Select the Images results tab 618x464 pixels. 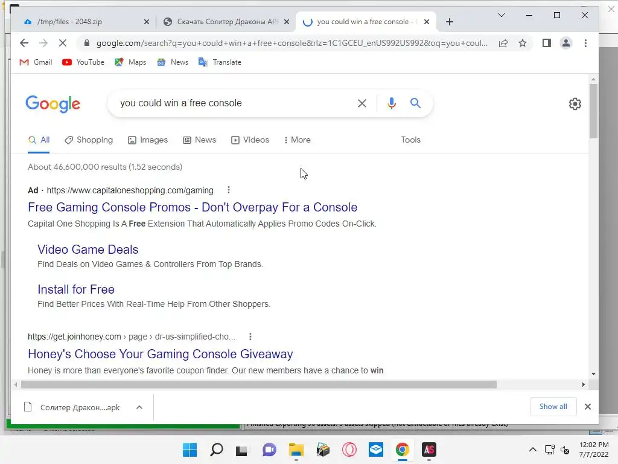tap(148, 140)
